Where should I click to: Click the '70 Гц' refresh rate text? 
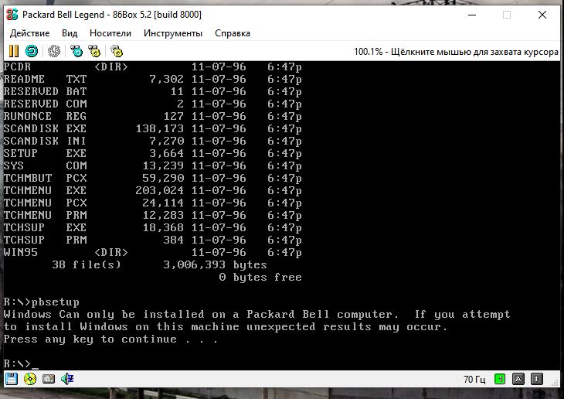click(474, 379)
